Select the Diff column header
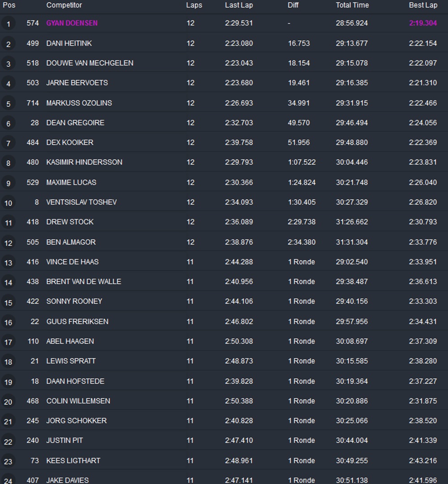Viewport: 448px width, 484px height. 293,5
